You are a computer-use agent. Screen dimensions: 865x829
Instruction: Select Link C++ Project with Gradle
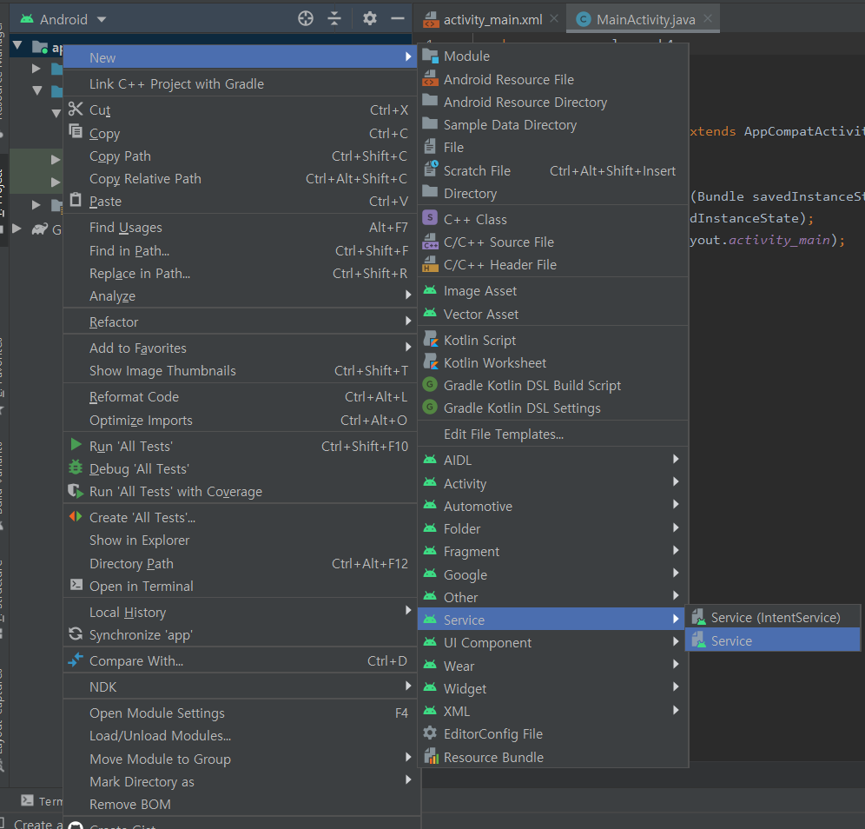pyautogui.click(x=240, y=84)
